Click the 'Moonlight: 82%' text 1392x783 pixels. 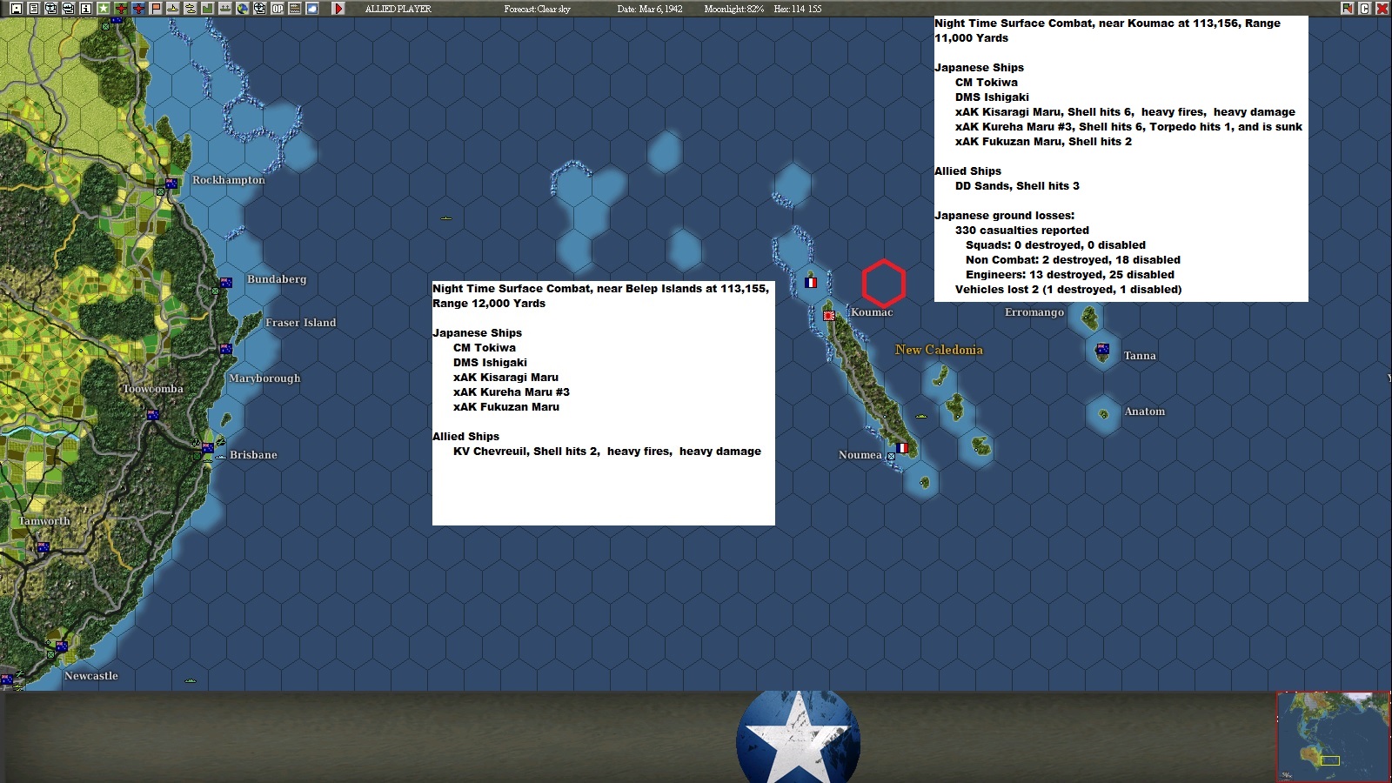(x=734, y=9)
